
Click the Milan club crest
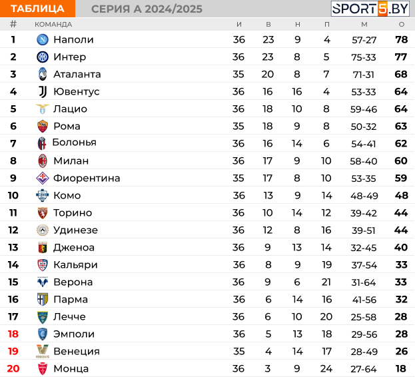43,161
